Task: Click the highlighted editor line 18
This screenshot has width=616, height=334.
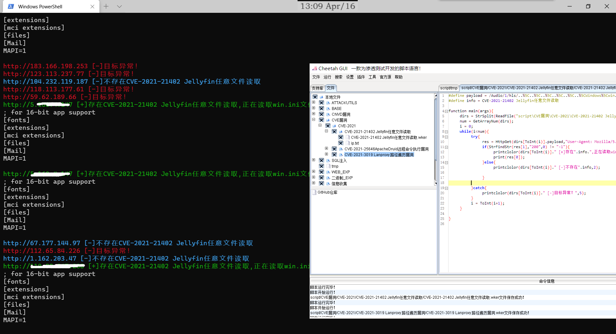Action: 532,183
